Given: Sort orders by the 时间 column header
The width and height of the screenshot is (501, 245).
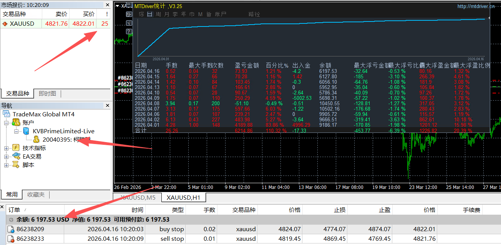Looking at the screenshot, I should point(137,210).
